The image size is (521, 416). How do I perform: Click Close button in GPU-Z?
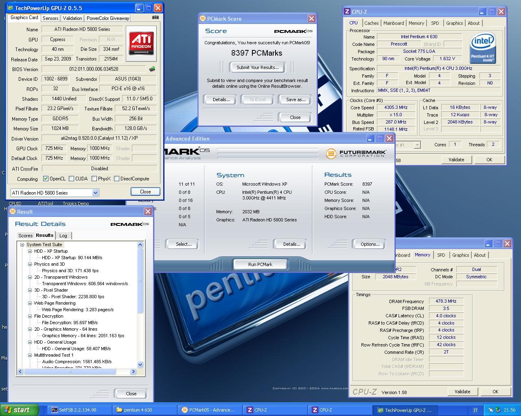point(145,192)
